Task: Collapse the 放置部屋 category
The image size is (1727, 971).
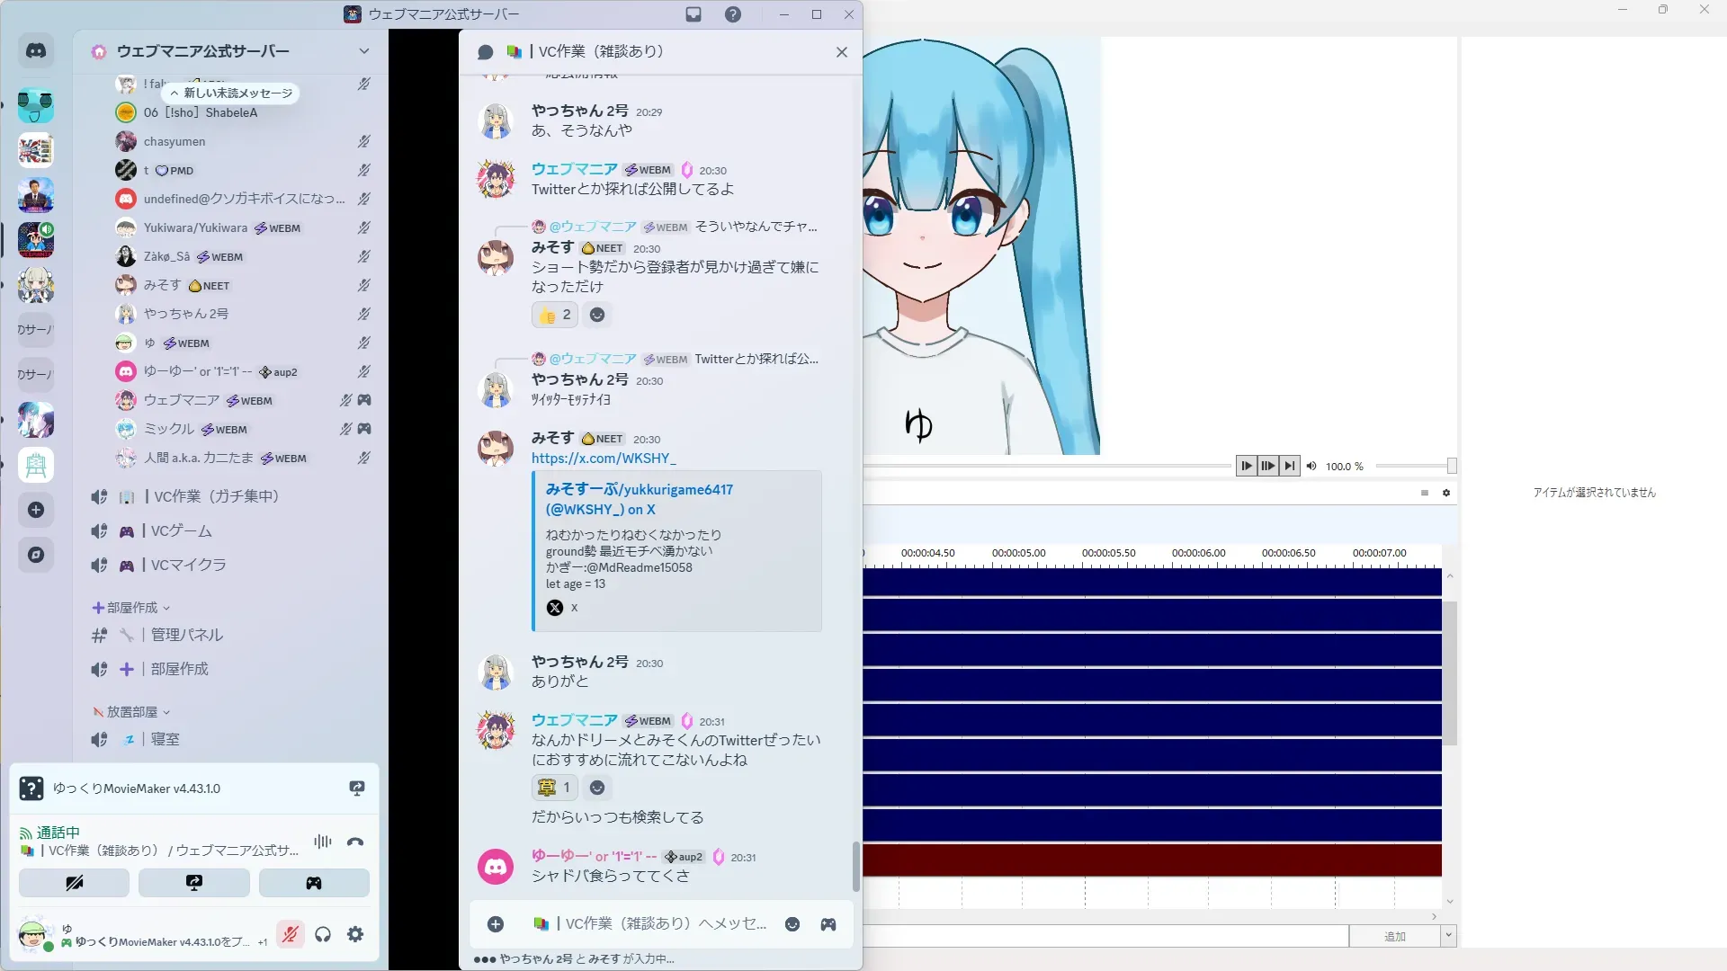Action: coord(131,712)
